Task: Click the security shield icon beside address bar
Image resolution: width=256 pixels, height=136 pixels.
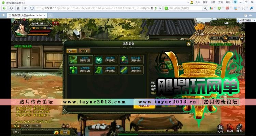Action: pos(32,8)
